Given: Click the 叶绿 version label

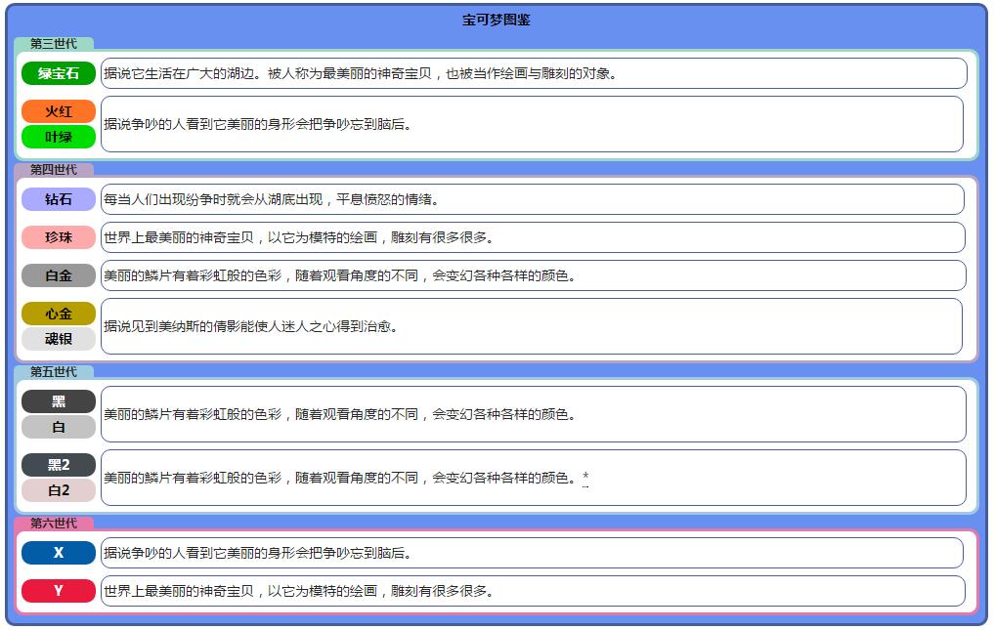Looking at the screenshot, I should tap(59, 137).
